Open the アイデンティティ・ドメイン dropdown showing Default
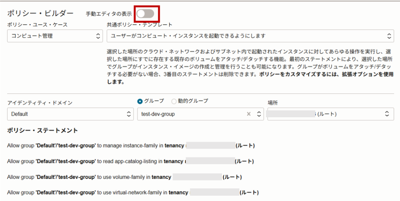 [71, 114]
